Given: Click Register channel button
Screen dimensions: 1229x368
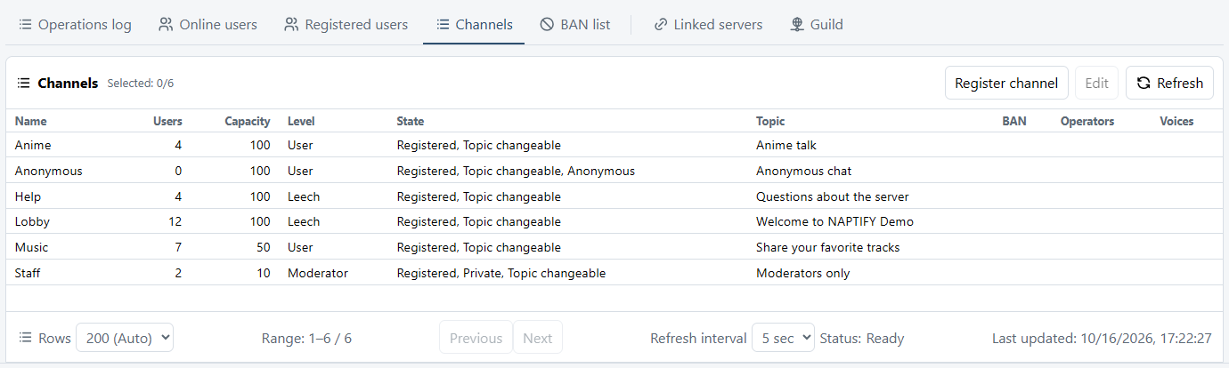Looking at the screenshot, I should click(1006, 83).
